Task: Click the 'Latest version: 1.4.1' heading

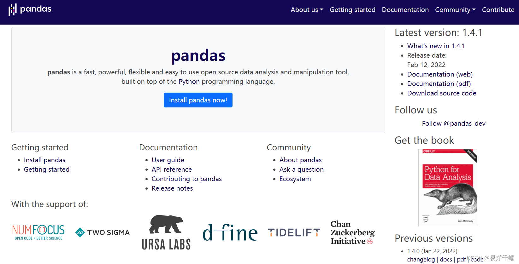Action: (439, 32)
